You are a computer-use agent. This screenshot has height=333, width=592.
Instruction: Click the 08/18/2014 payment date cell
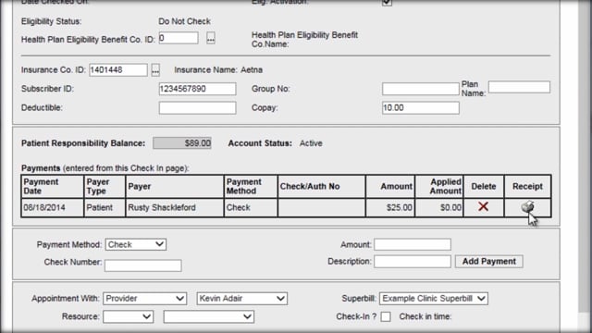(x=53, y=207)
